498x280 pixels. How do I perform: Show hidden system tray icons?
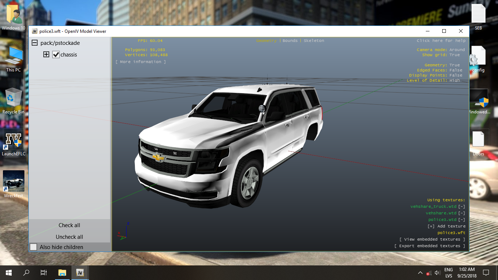tap(420, 273)
